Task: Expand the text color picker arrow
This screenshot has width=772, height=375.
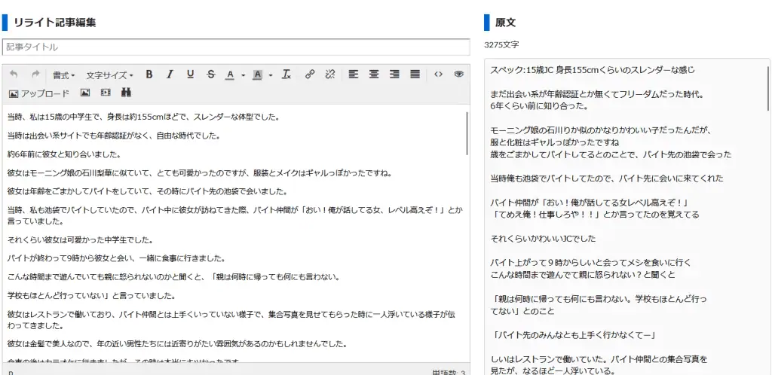Action: coord(244,75)
